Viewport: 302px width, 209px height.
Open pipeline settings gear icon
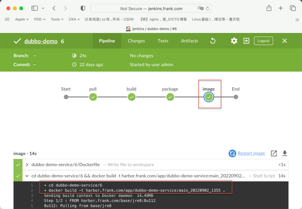[x=234, y=41]
